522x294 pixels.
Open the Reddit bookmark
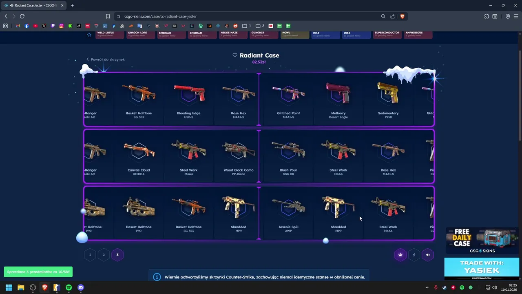click(x=236, y=26)
